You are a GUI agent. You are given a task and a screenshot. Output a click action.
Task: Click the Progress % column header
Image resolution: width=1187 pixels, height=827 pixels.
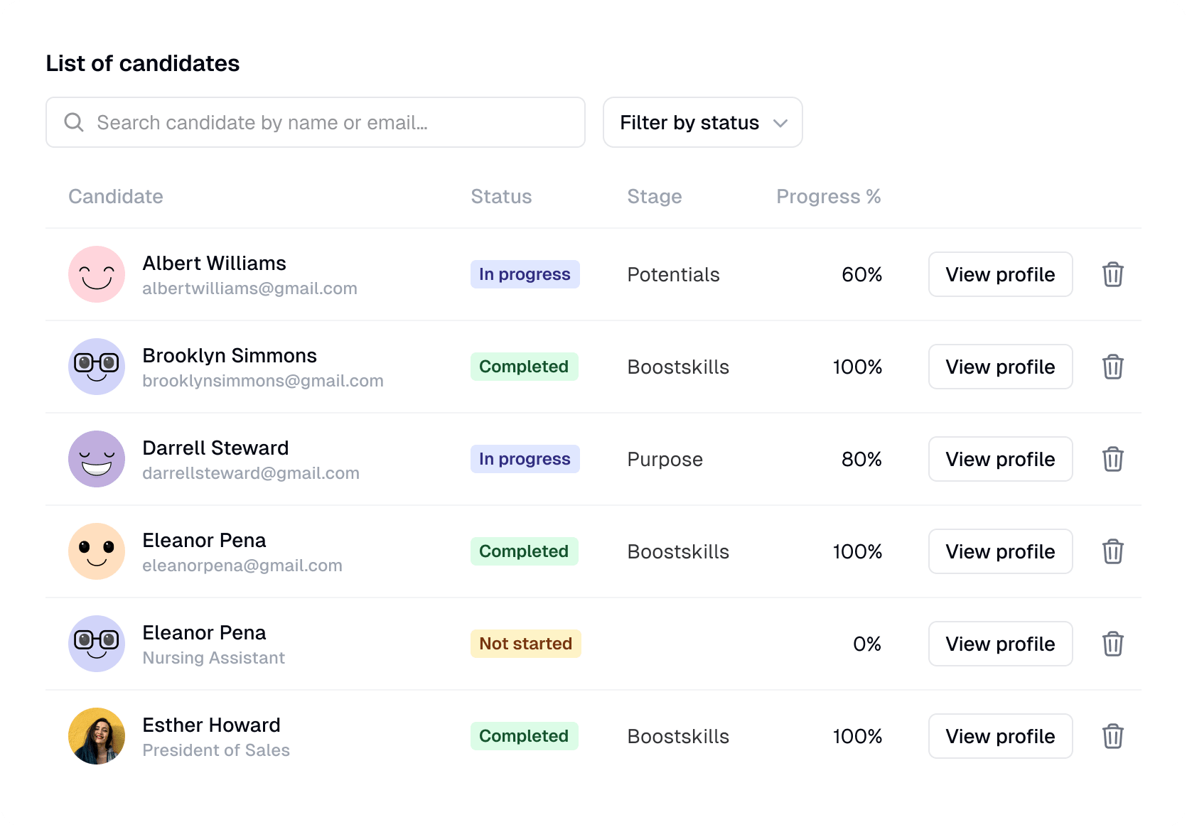coord(828,196)
